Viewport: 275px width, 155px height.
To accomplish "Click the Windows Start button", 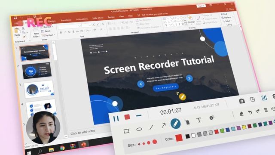I will pyautogui.click(x=29, y=153).
